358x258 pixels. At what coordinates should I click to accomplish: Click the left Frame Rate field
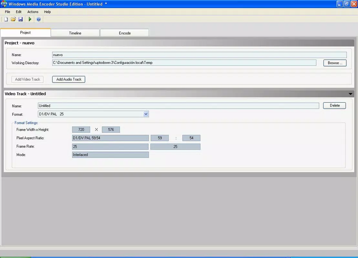click(x=110, y=146)
